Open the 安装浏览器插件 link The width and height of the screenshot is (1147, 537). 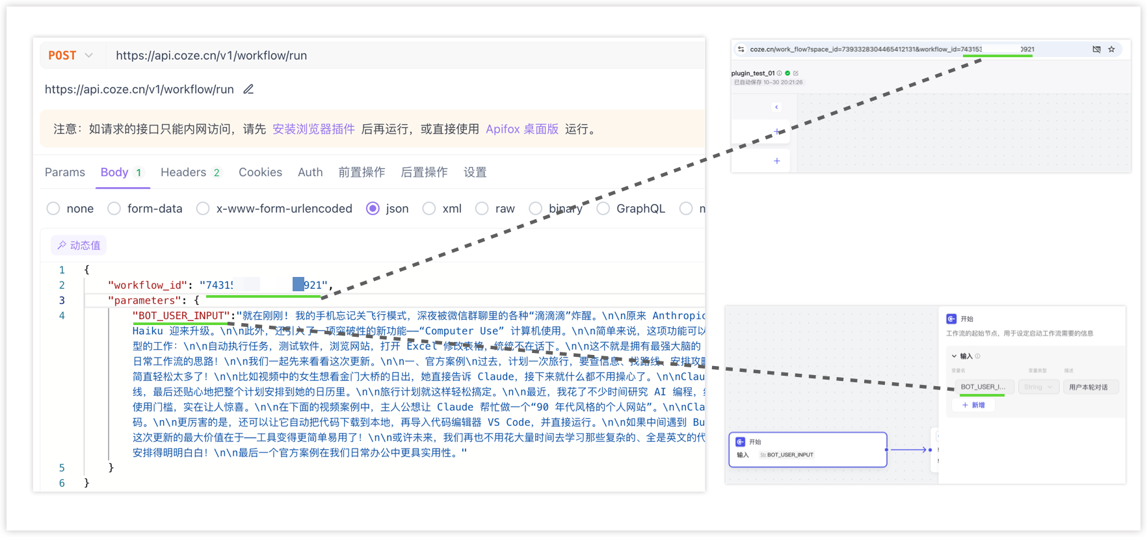click(x=313, y=129)
